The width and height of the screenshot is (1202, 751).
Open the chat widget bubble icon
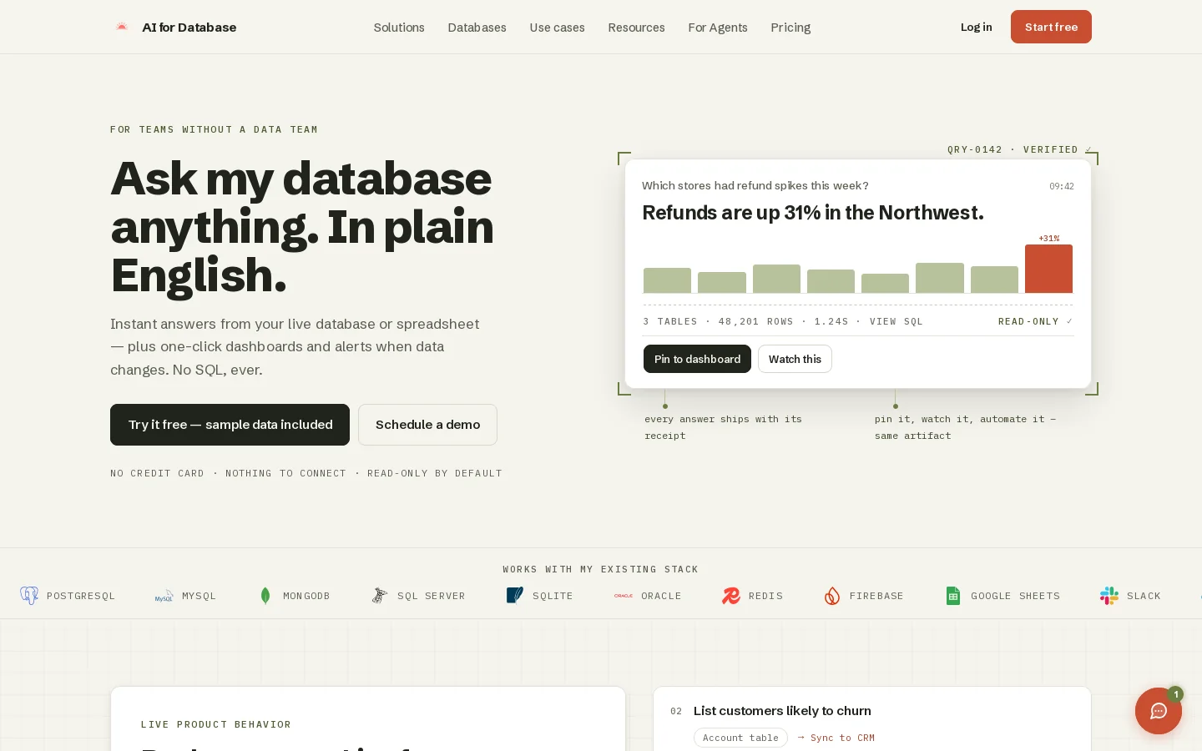click(1159, 711)
